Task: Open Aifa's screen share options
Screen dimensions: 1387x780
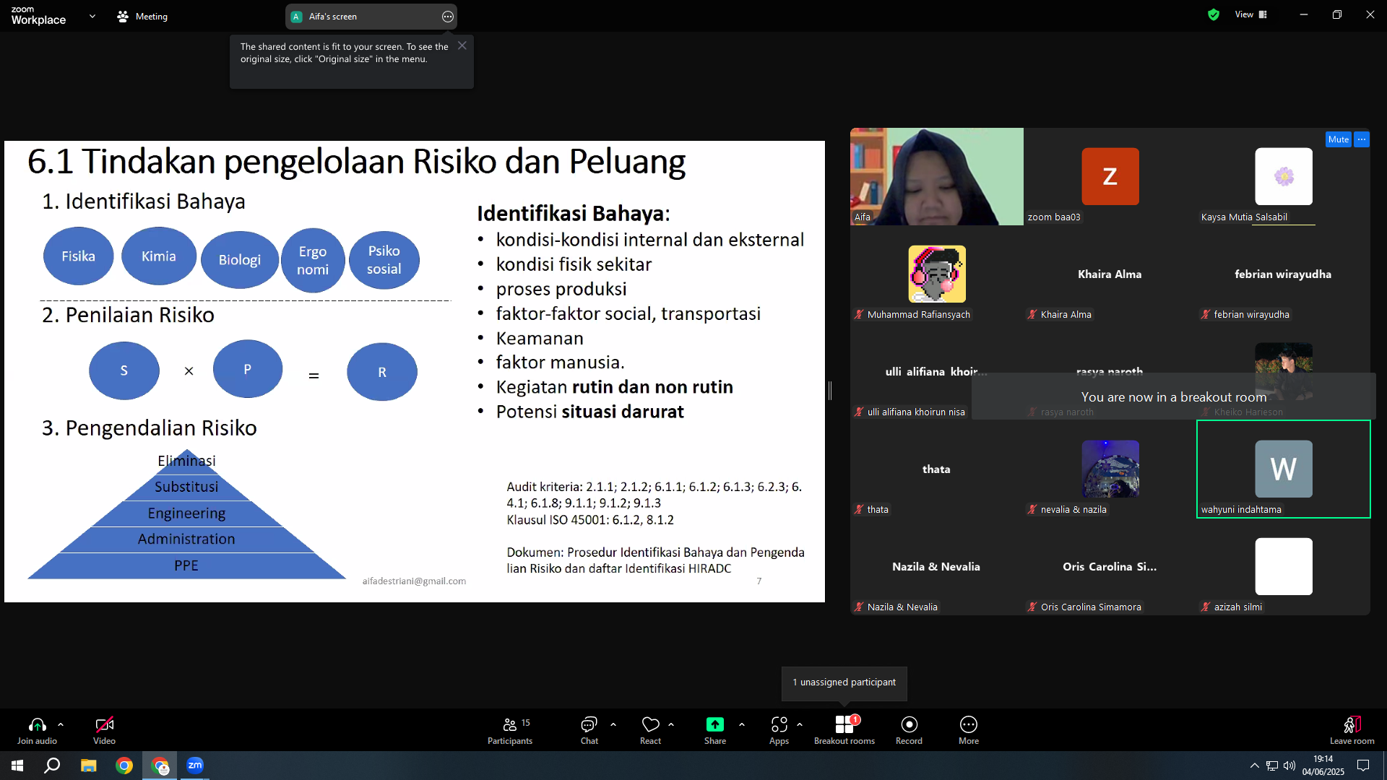Action: [x=448, y=17]
